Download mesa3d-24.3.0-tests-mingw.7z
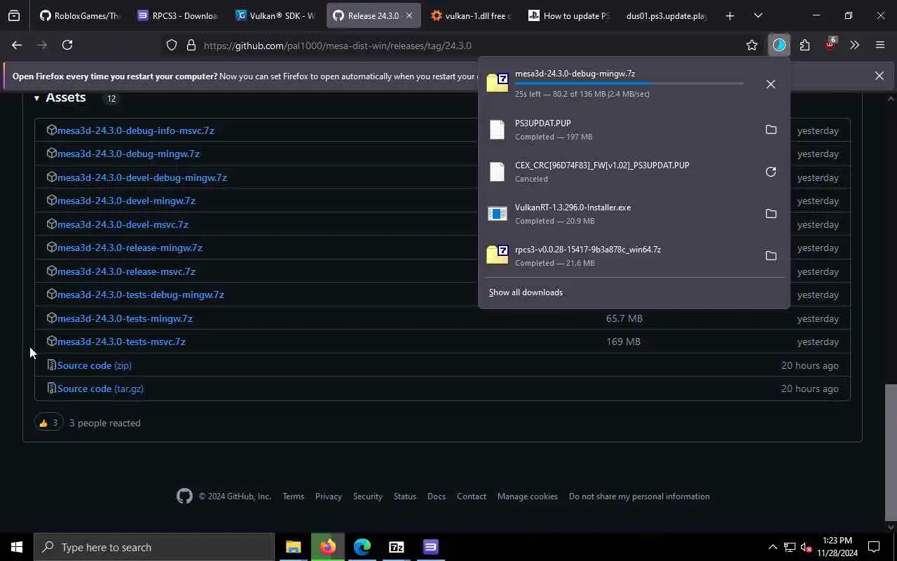Screen dimensions: 897x561 tap(125, 318)
